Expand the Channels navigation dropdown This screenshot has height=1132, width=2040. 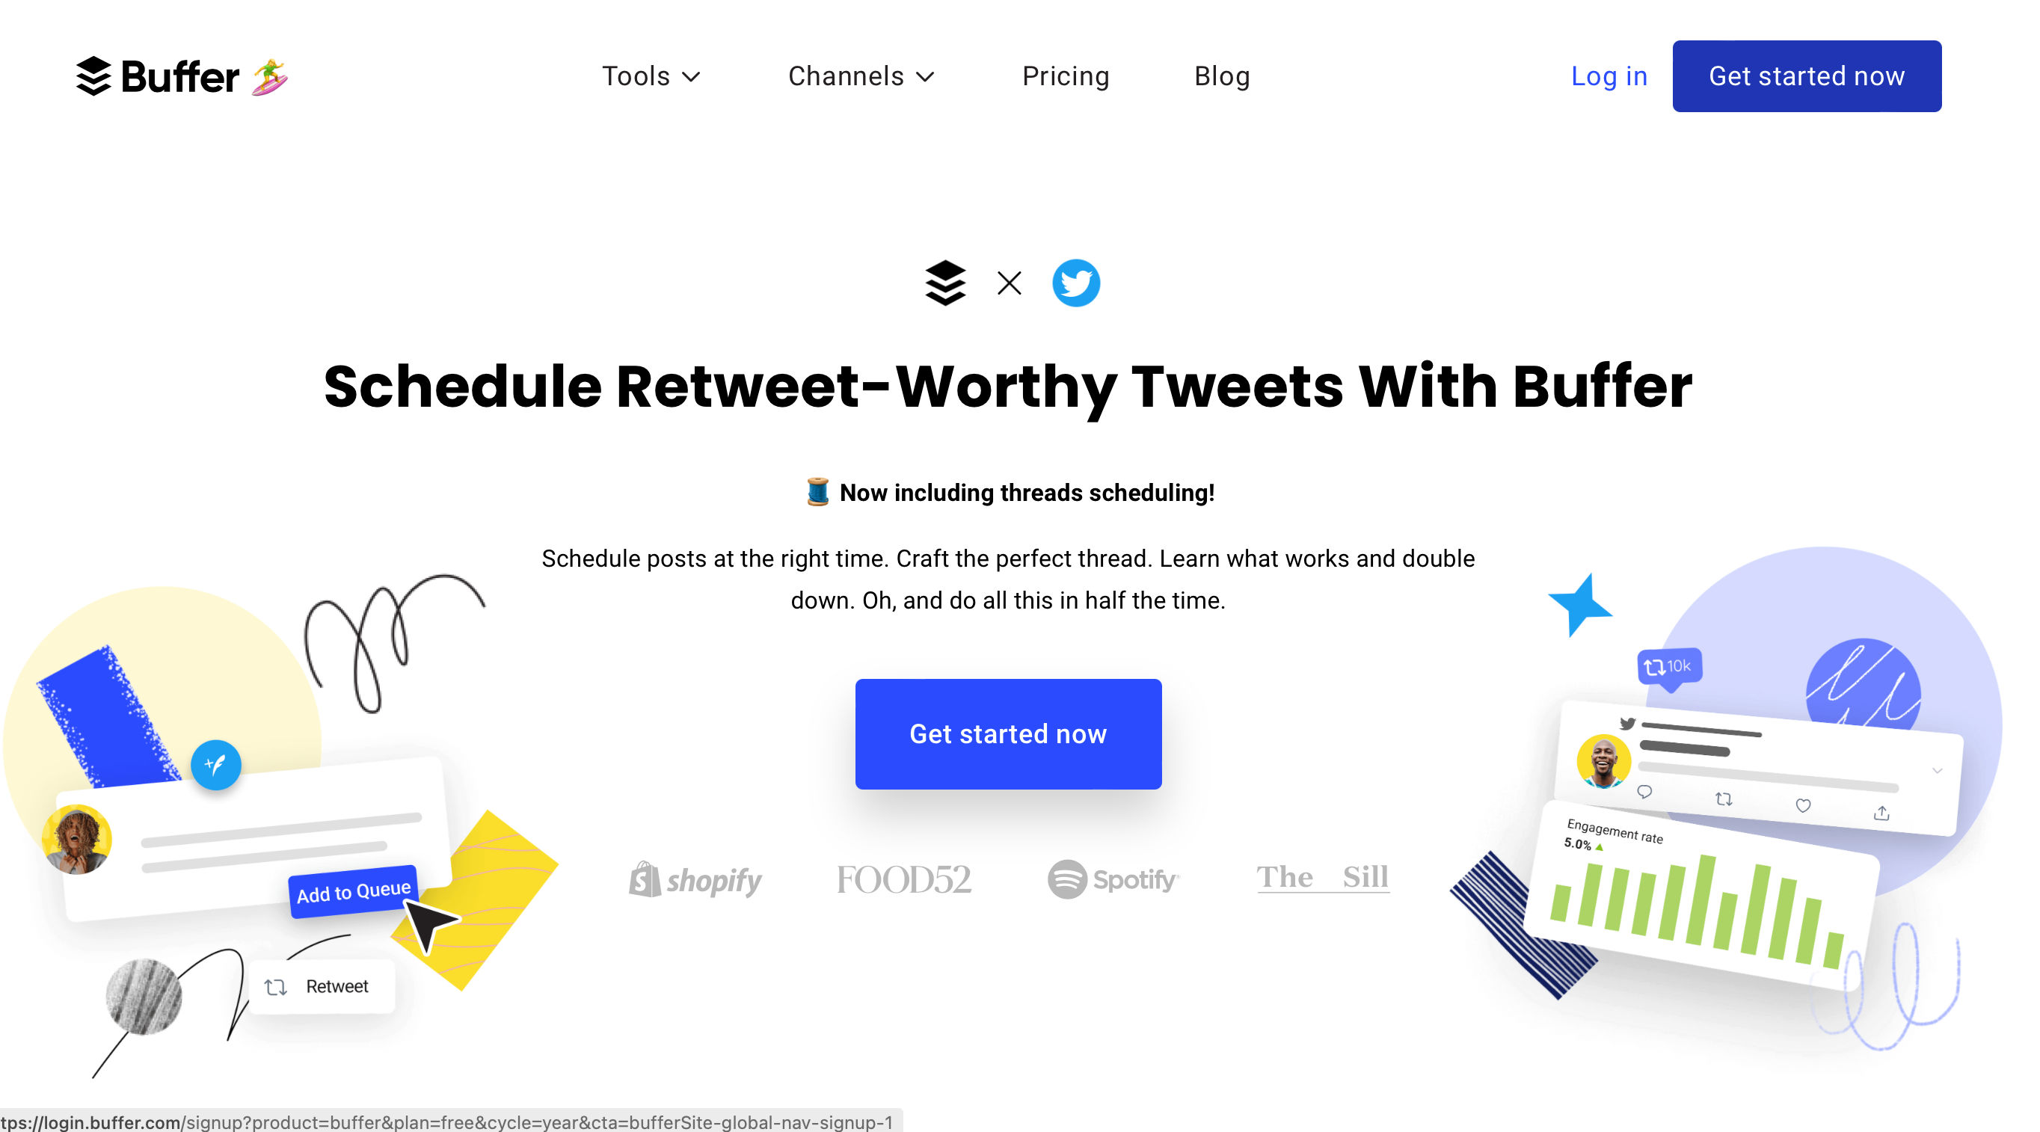pyautogui.click(x=860, y=77)
